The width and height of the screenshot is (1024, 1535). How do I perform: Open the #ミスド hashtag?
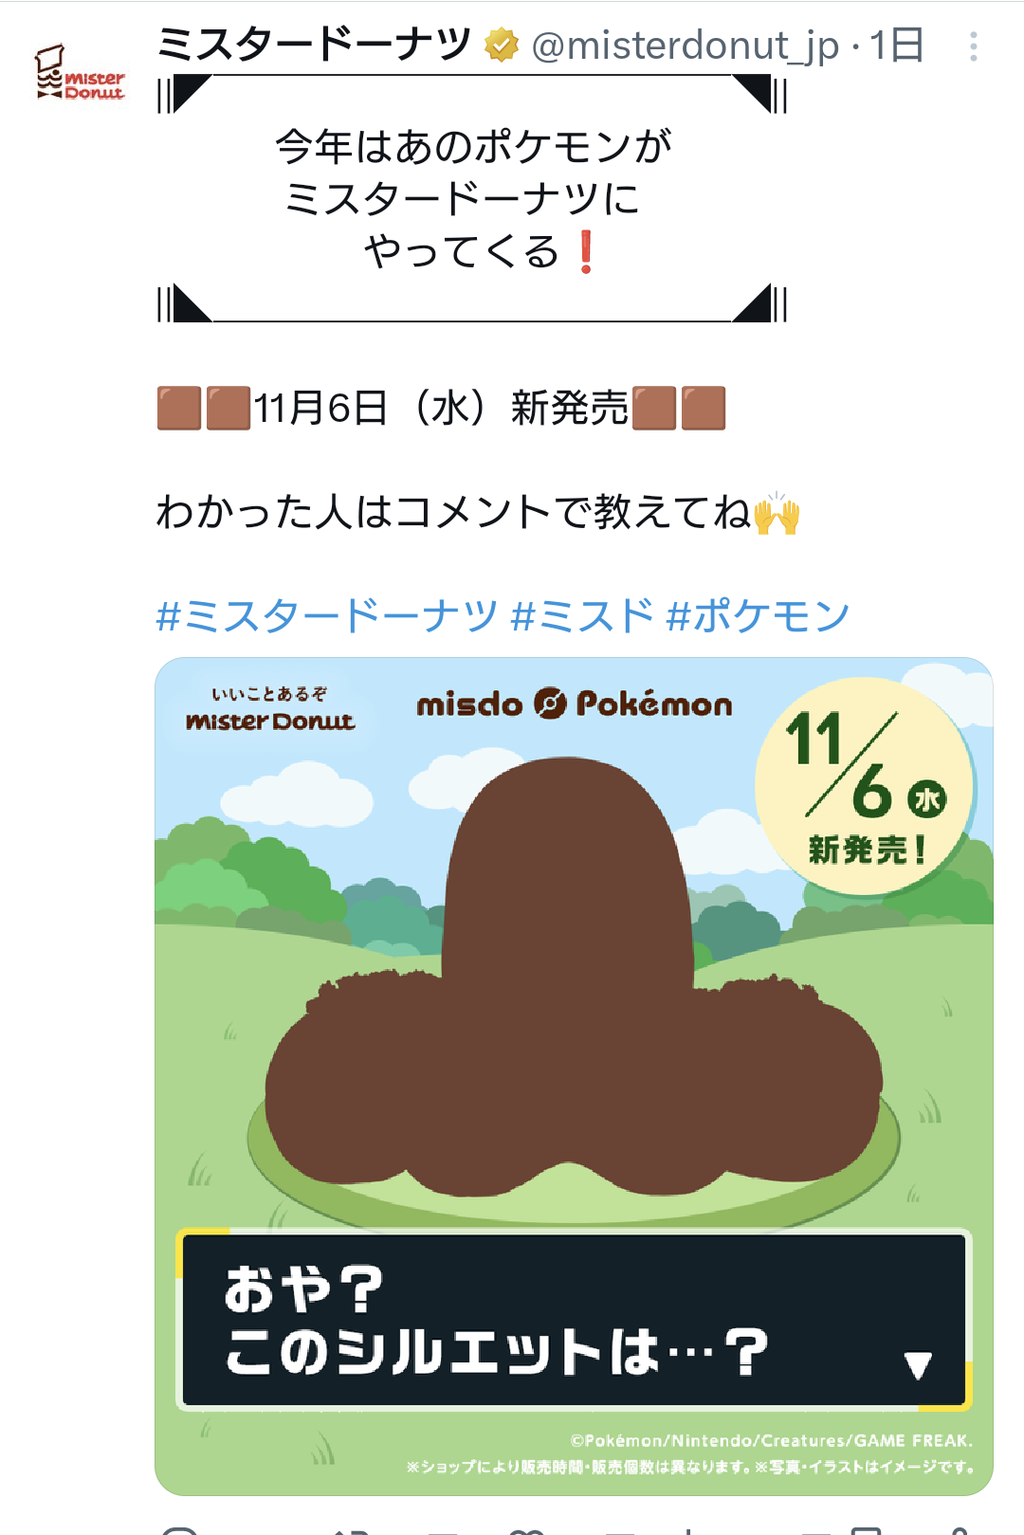[582, 615]
